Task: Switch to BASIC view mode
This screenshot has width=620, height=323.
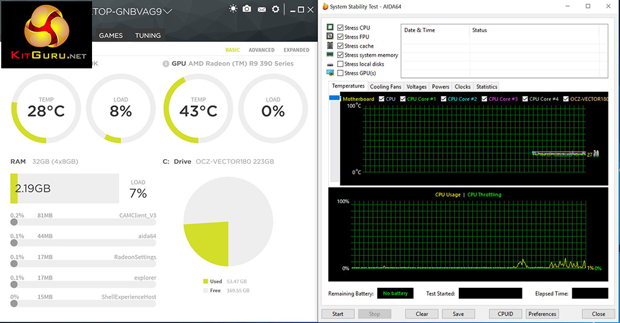Action: [x=232, y=50]
